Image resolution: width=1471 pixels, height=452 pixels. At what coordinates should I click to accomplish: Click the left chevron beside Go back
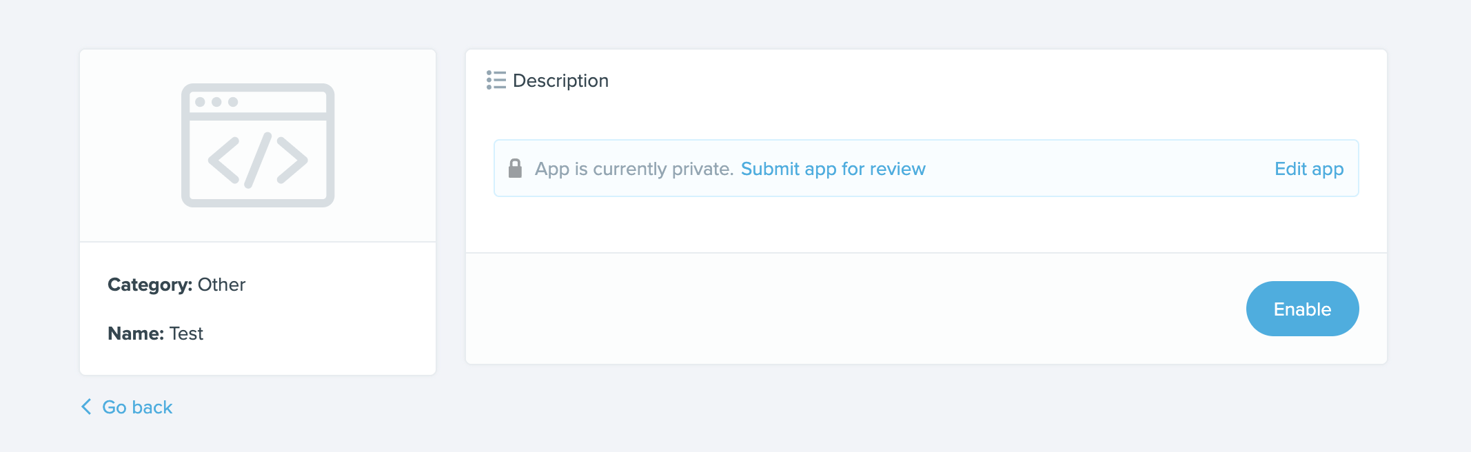point(86,407)
